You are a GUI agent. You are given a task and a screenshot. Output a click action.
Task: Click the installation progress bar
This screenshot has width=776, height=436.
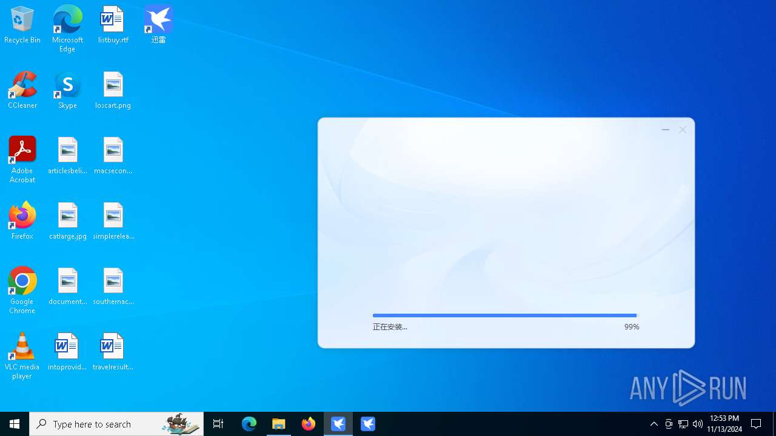(506, 315)
